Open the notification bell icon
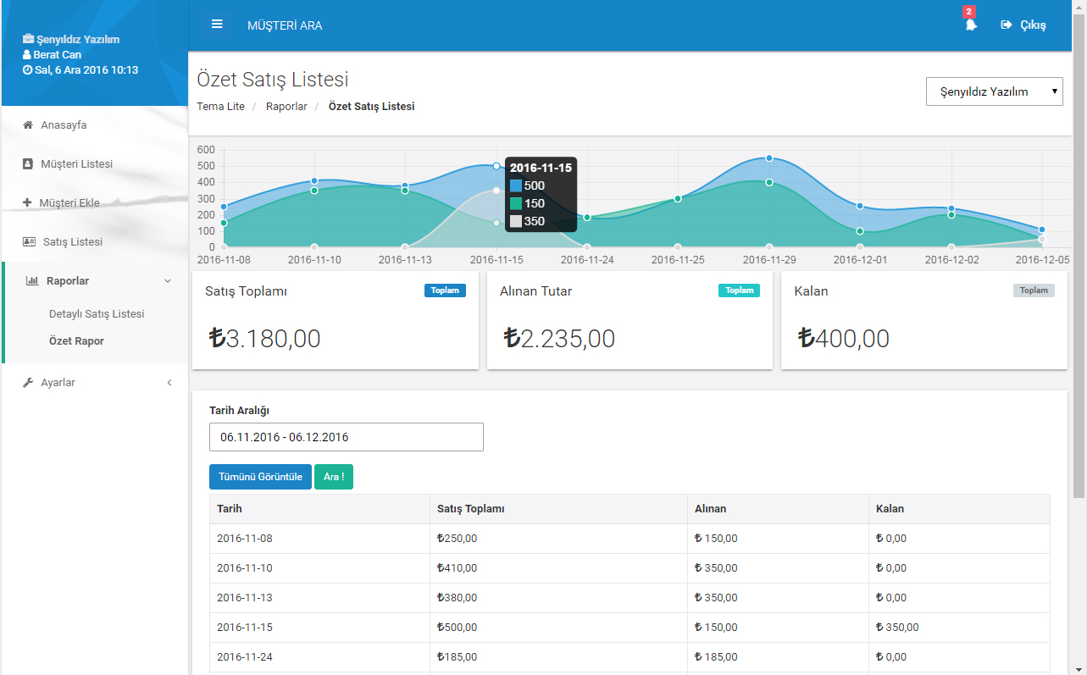The image size is (1087, 675). 971,25
